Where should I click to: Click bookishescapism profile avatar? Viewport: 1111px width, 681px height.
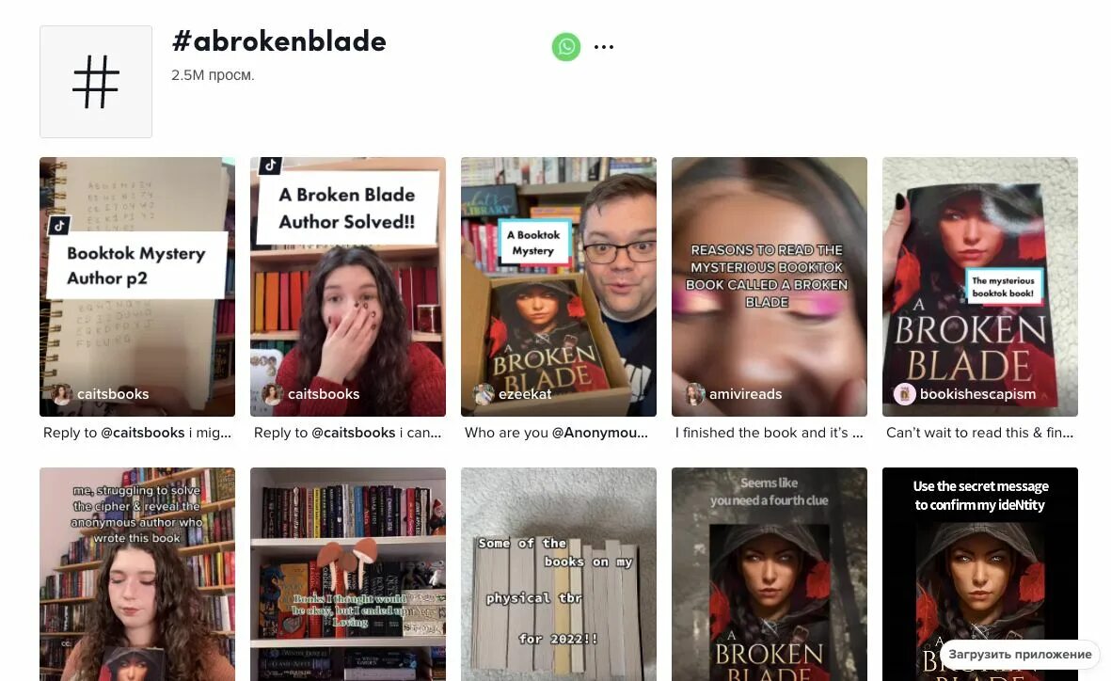(904, 394)
